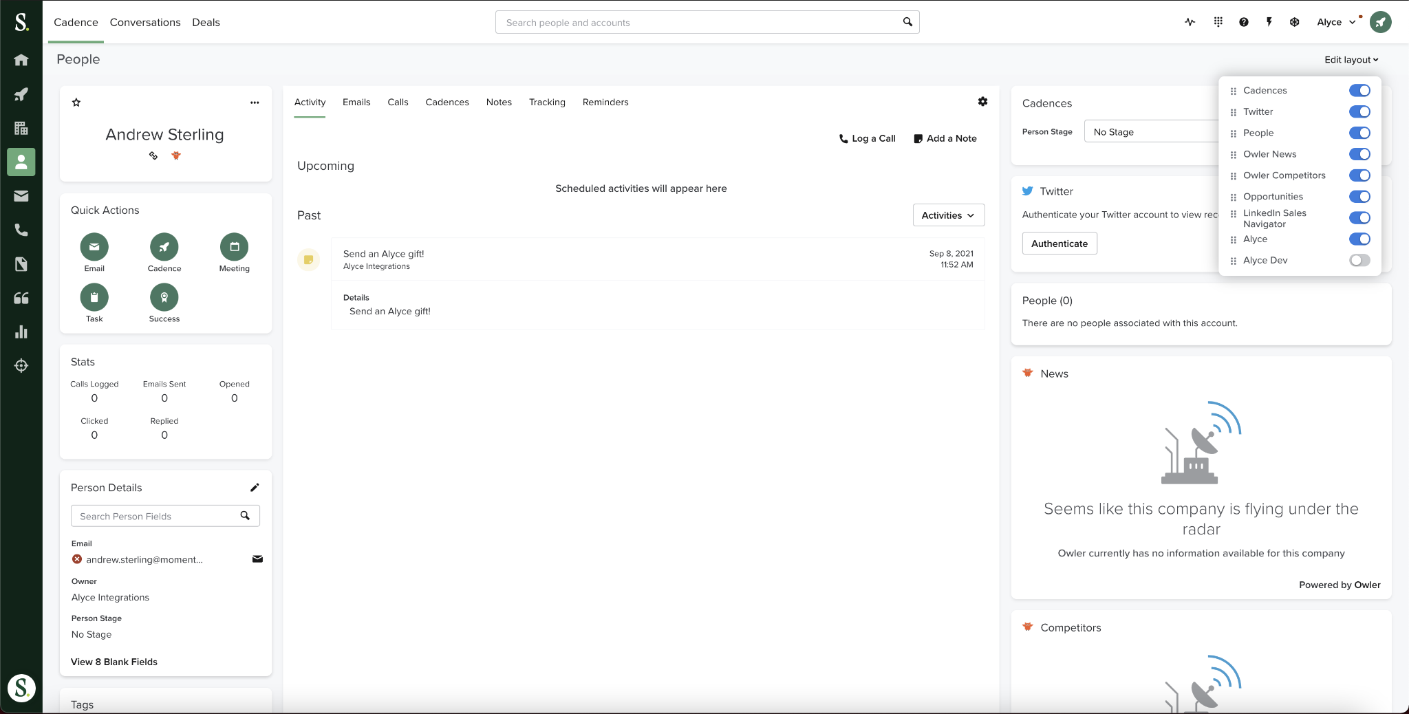
Task: Open the Analytics bar chart icon in sidebar
Action: point(21,332)
